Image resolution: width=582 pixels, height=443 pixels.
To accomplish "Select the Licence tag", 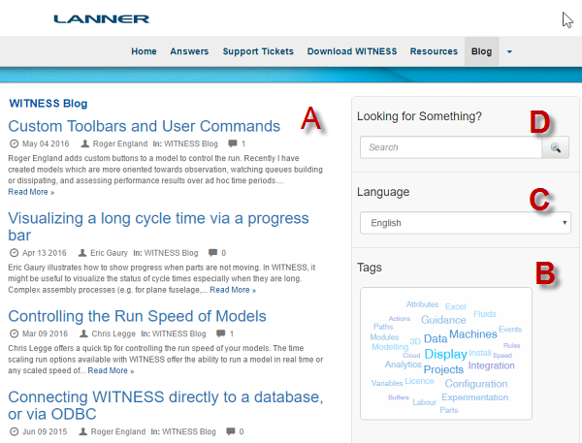I will coord(419,381).
